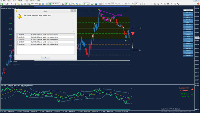200x113 pixels.
Task: Draw a horizontal line
Action: click(x=148, y=4)
